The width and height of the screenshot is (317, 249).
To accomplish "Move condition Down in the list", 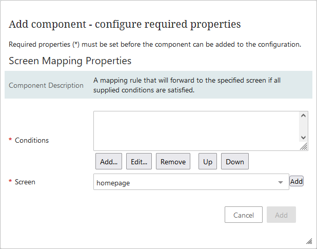I will (x=235, y=162).
